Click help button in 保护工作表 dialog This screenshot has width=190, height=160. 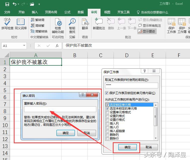pos(145,71)
